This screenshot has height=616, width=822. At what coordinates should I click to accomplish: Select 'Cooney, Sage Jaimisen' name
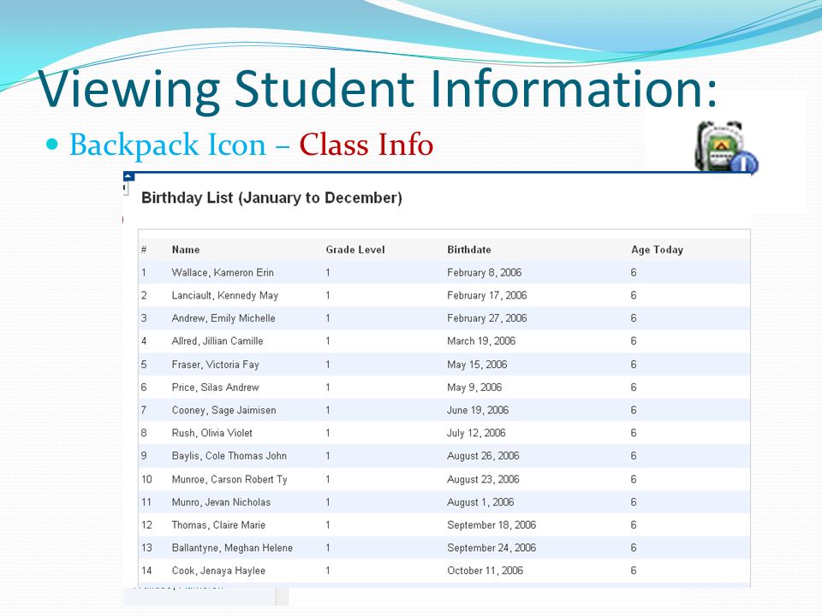[223, 410]
